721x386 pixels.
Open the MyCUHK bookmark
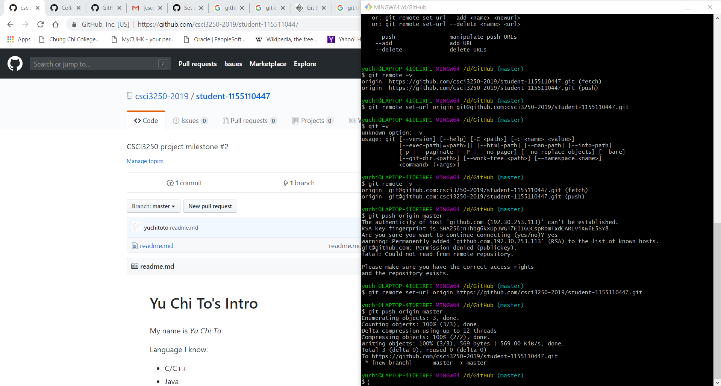pos(143,39)
